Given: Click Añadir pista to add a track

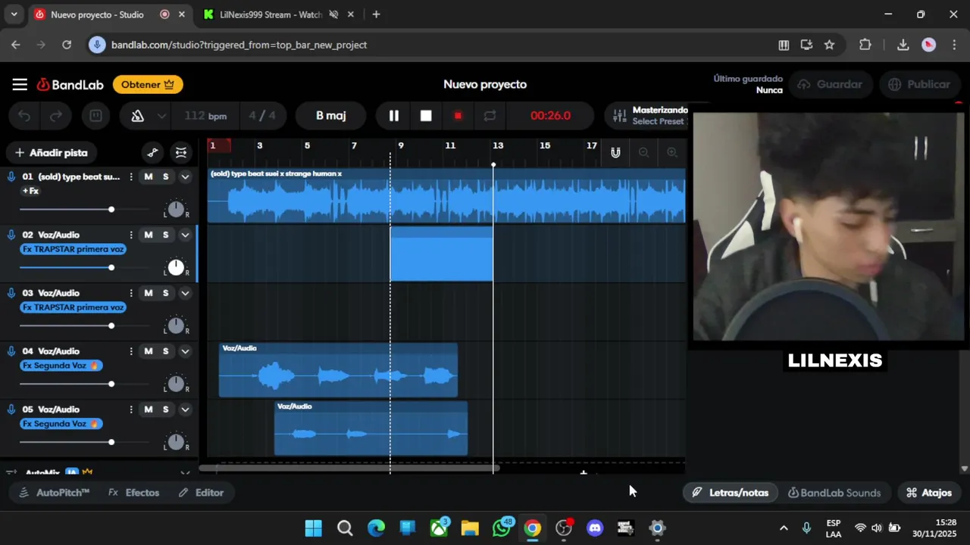Looking at the screenshot, I should tap(52, 153).
